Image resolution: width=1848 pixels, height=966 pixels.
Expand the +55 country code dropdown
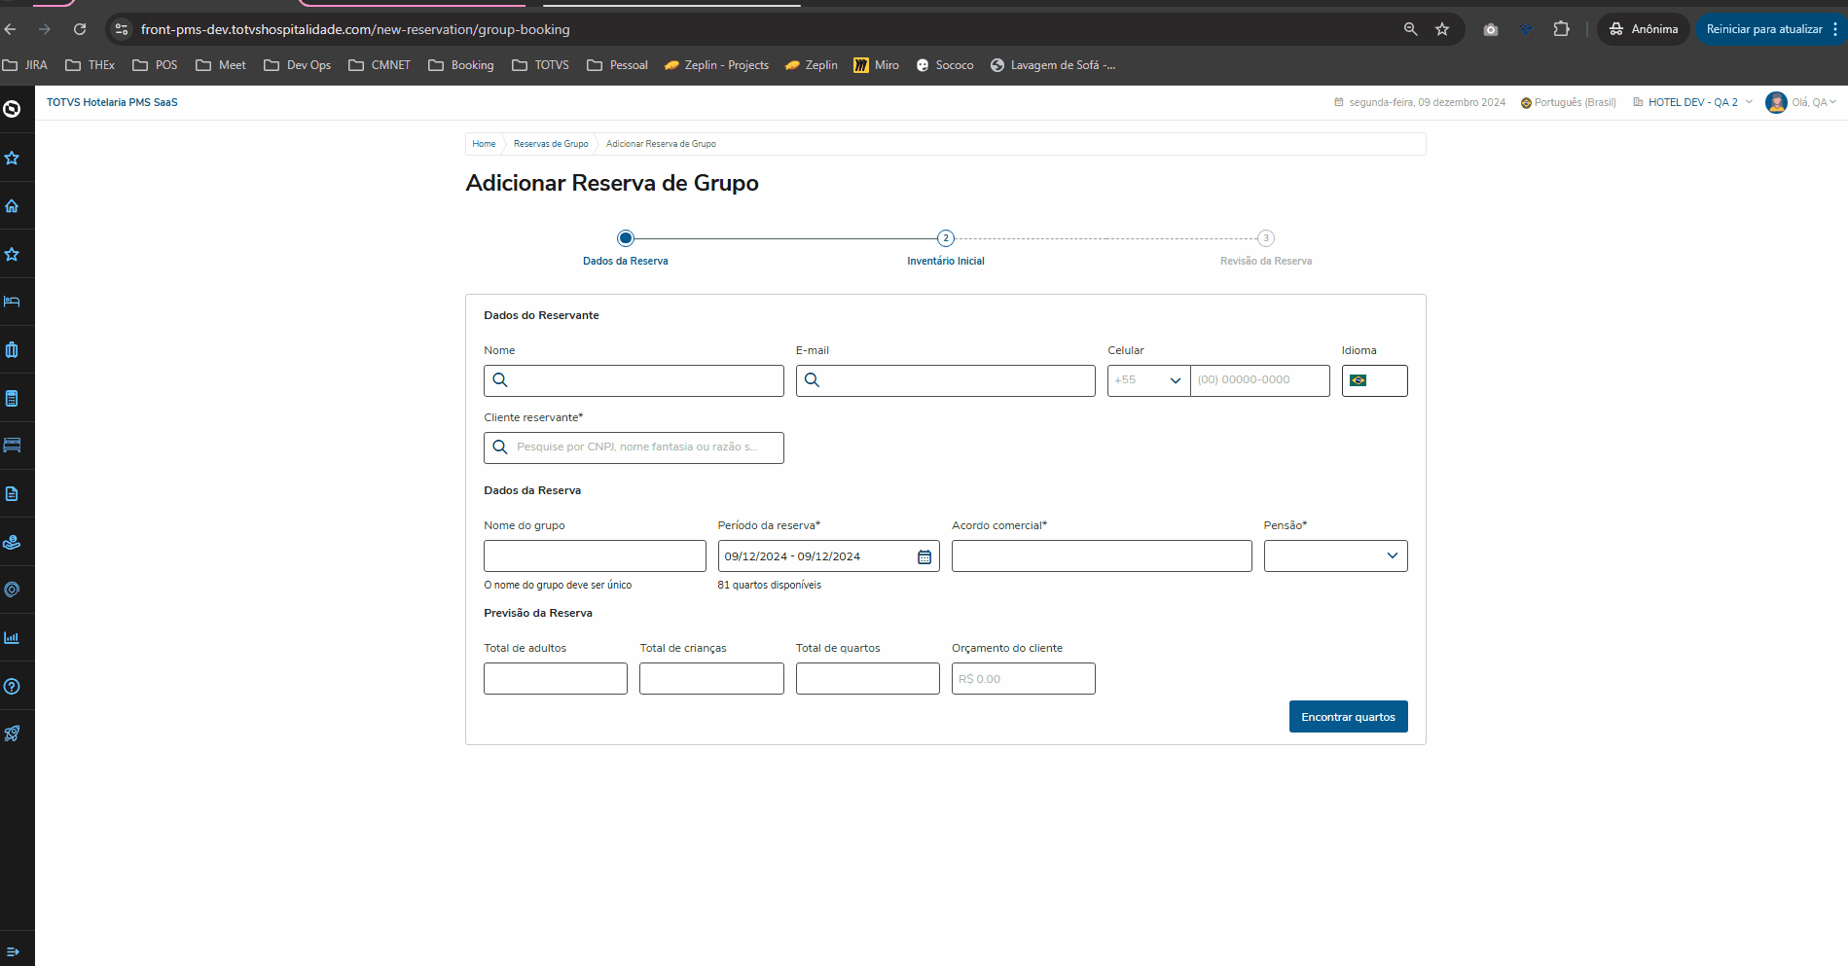[x=1148, y=380]
